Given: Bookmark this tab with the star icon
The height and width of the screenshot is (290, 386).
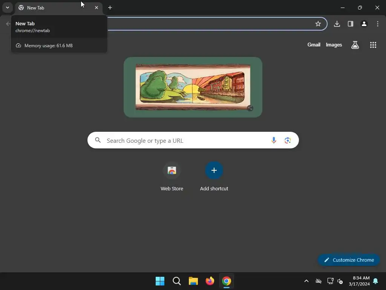Looking at the screenshot, I should (318, 24).
